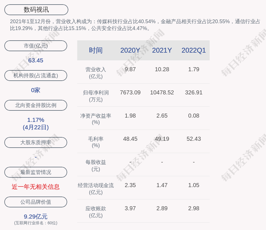
Task: Click the 每股收益(元) row label
Action: 96,166
